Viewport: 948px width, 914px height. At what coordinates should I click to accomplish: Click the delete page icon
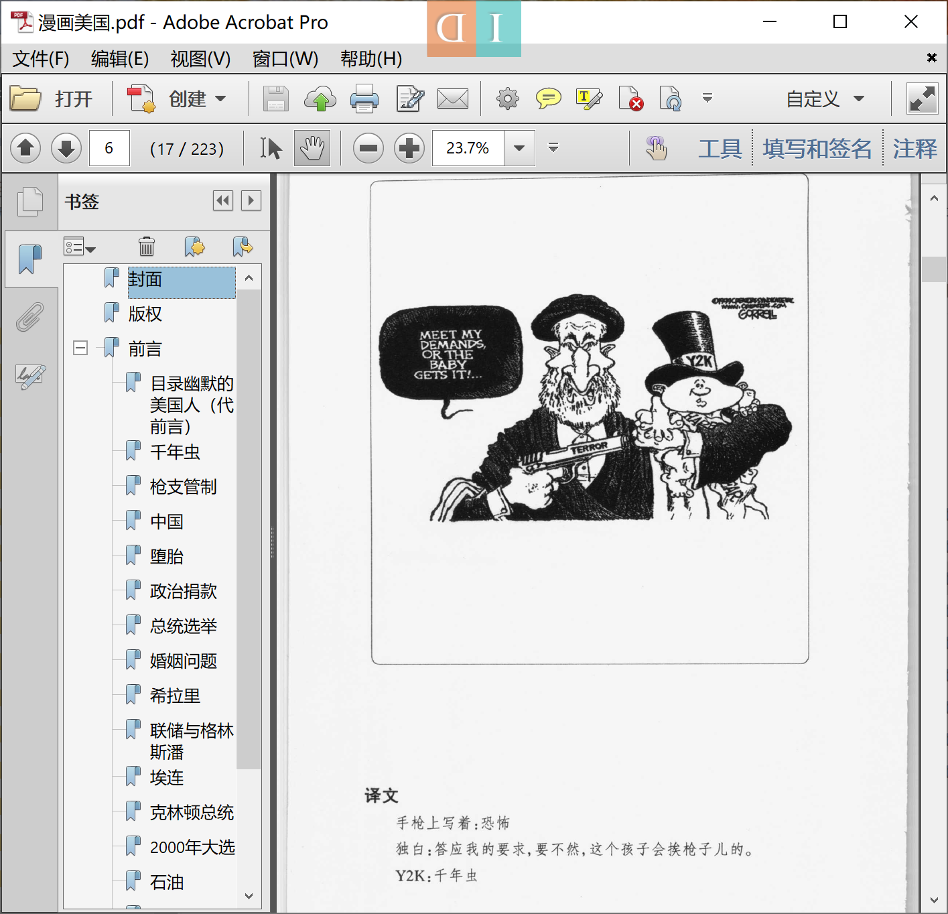[x=630, y=99]
